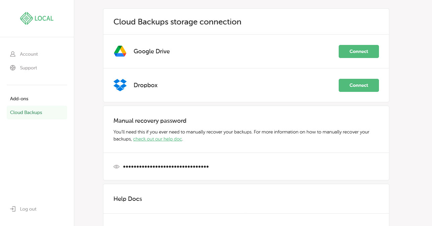Image resolution: width=432 pixels, height=226 pixels.
Task: Click the Local logo
Action: 37,18
